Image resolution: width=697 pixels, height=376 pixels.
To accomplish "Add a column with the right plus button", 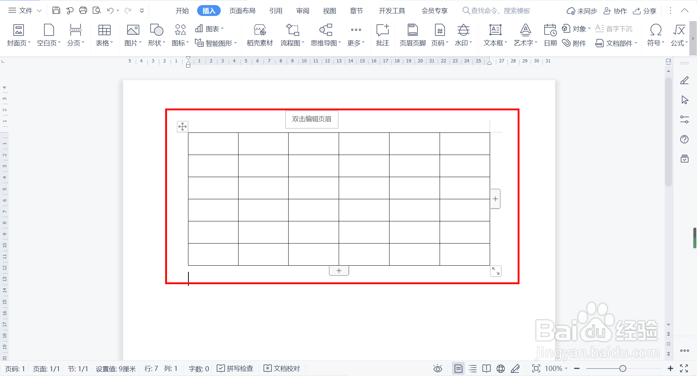I will click(496, 199).
